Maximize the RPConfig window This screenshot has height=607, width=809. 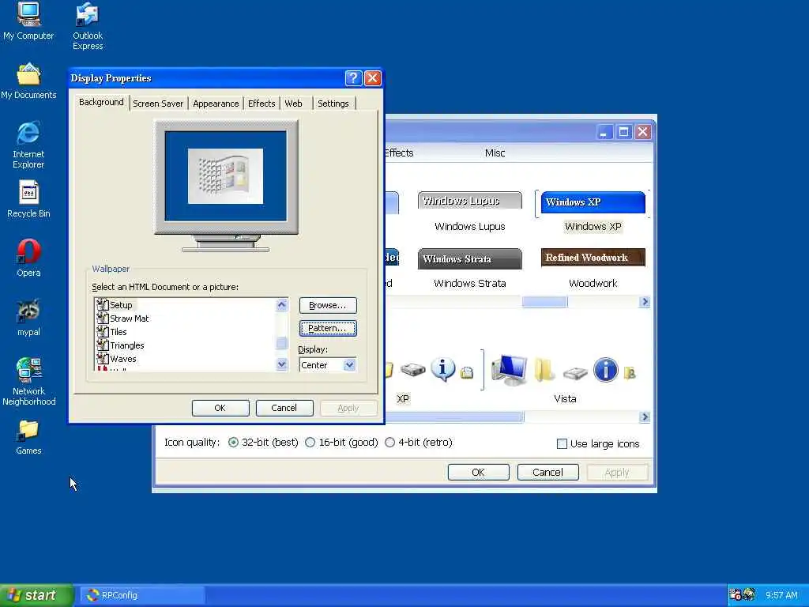coord(624,132)
